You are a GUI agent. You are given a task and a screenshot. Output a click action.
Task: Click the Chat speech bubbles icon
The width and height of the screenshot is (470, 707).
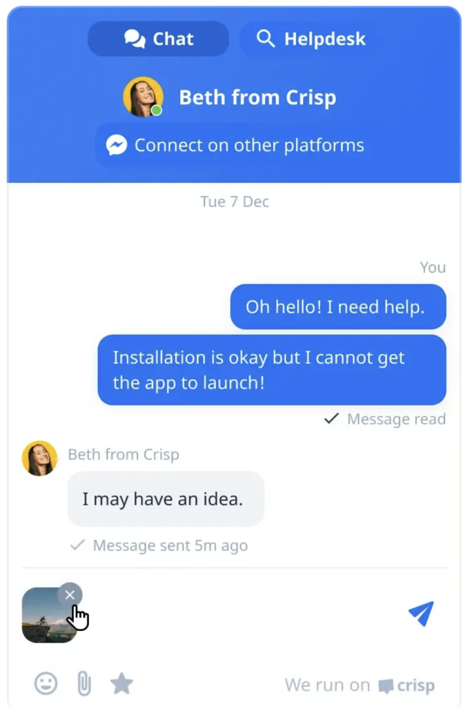(x=135, y=39)
